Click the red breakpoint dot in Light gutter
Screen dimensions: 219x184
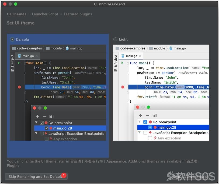point(123,87)
